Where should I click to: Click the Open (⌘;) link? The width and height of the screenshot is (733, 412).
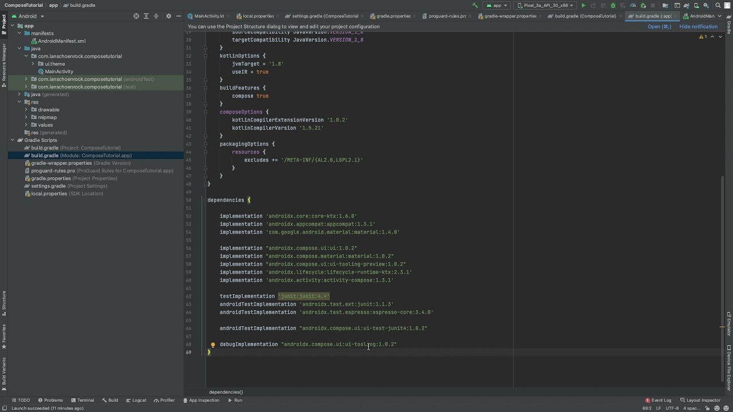[x=659, y=26]
